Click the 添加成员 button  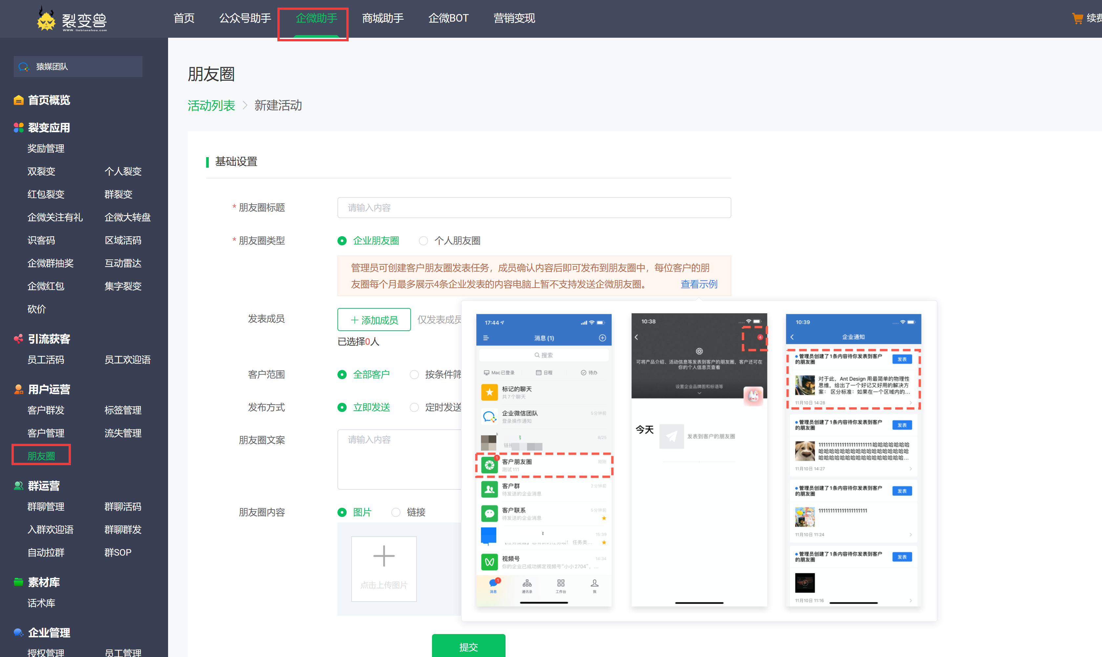tap(374, 319)
